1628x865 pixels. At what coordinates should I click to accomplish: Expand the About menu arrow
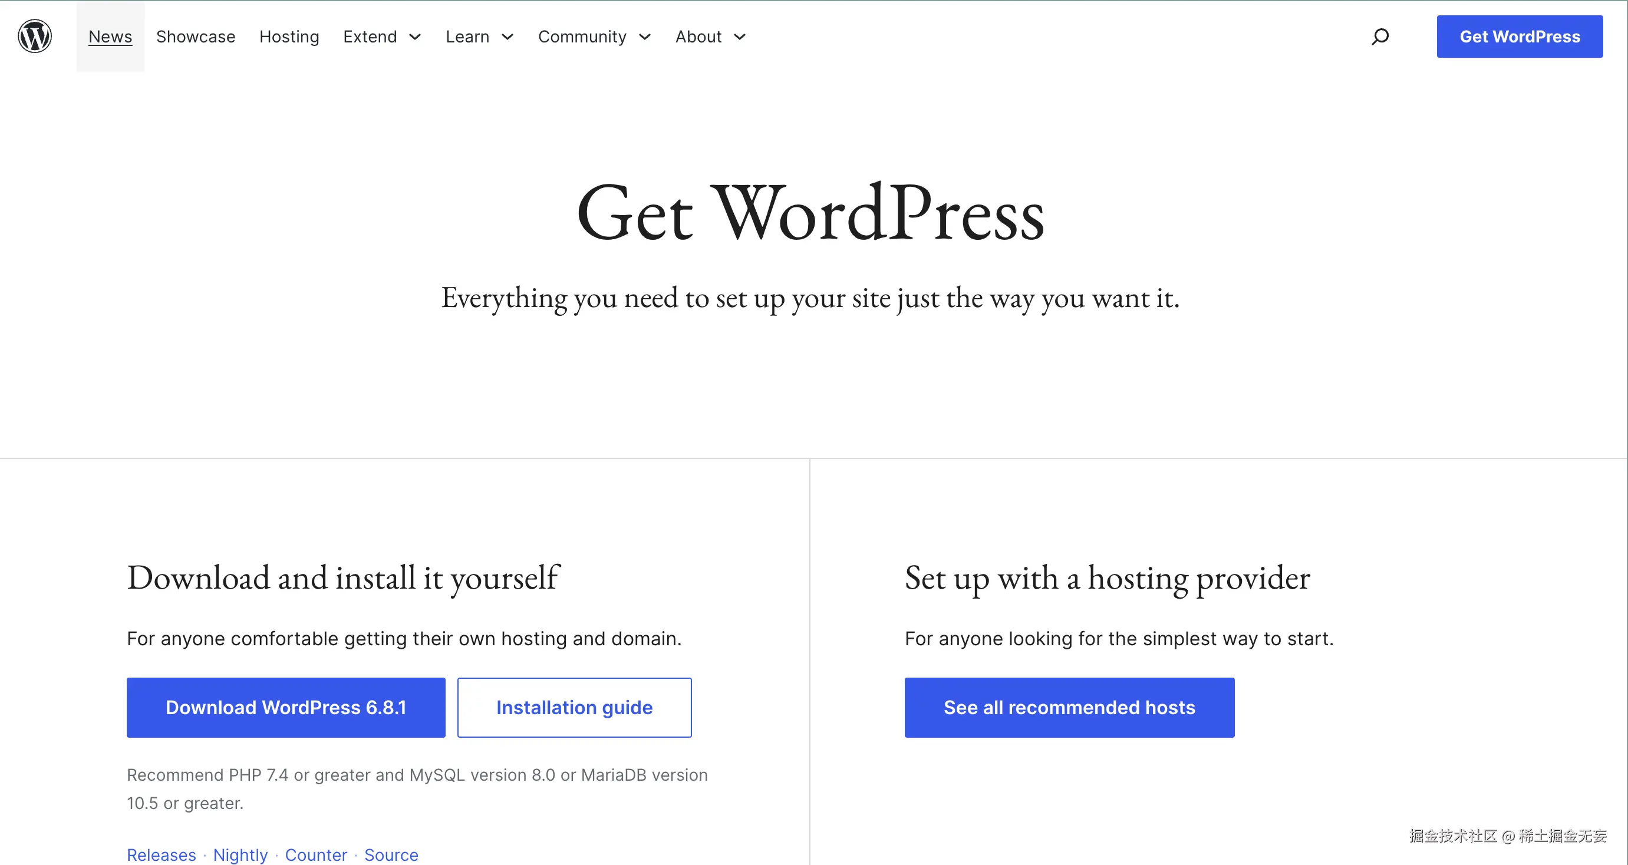pos(739,37)
